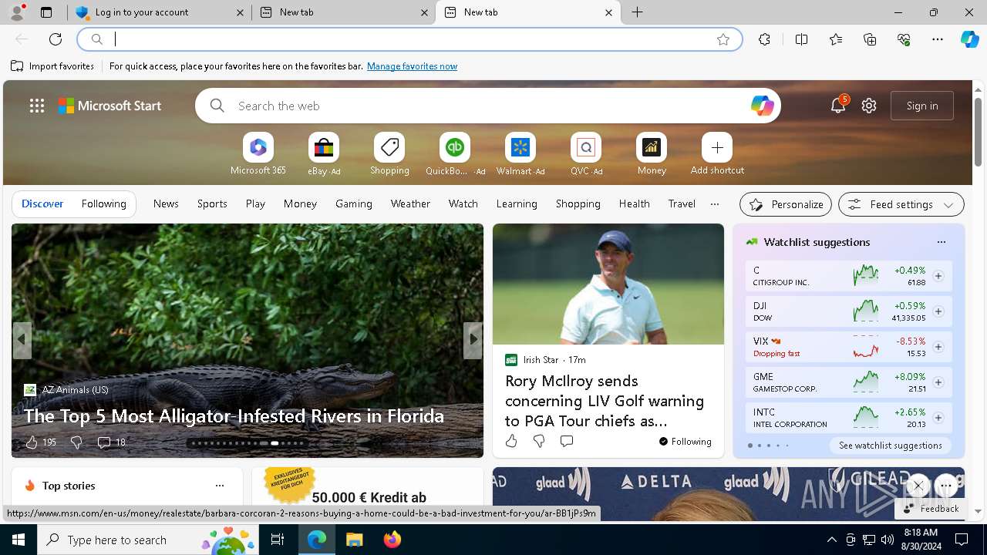Open the Copilot sidebar icon
Screen dimensions: 987x555
pos(969,39)
